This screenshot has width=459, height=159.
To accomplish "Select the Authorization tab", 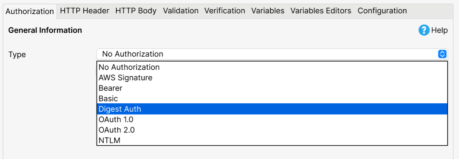I will point(30,11).
